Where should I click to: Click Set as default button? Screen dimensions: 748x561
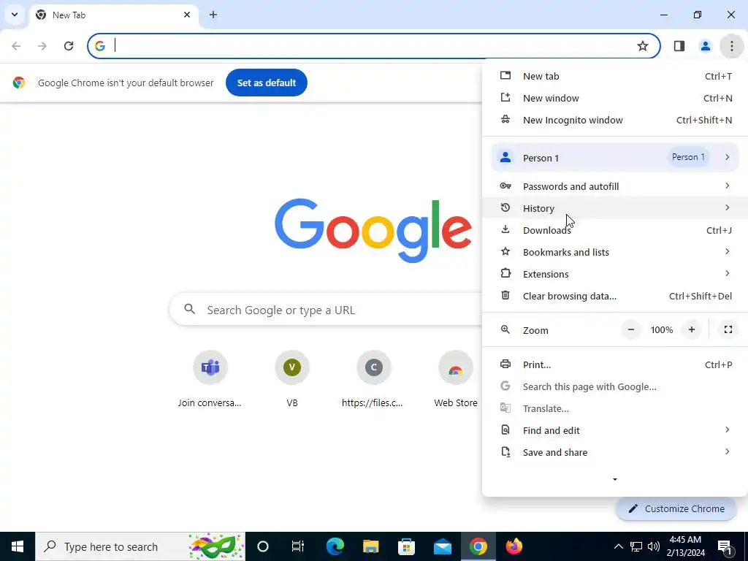click(x=267, y=83)
